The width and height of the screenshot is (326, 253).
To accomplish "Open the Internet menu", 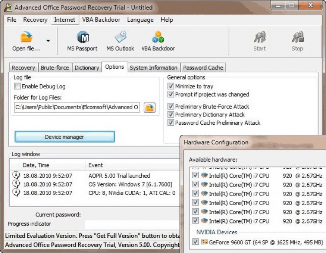I will point(65,20).
